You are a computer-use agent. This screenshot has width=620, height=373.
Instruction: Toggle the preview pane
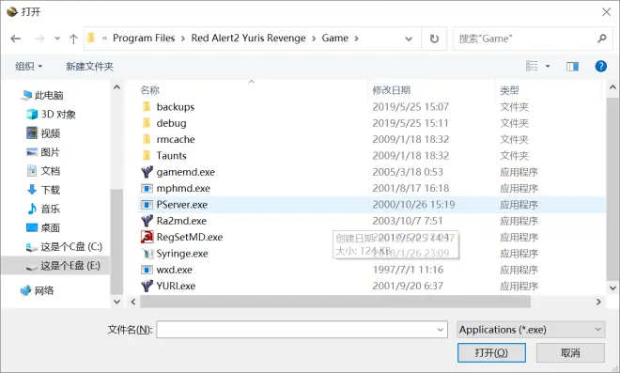(572, 66)
